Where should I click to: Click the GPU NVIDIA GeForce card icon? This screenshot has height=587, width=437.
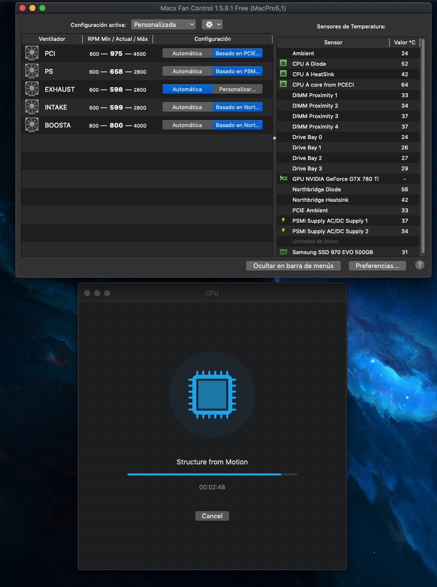pyautogui.click(x=284, y=178)
